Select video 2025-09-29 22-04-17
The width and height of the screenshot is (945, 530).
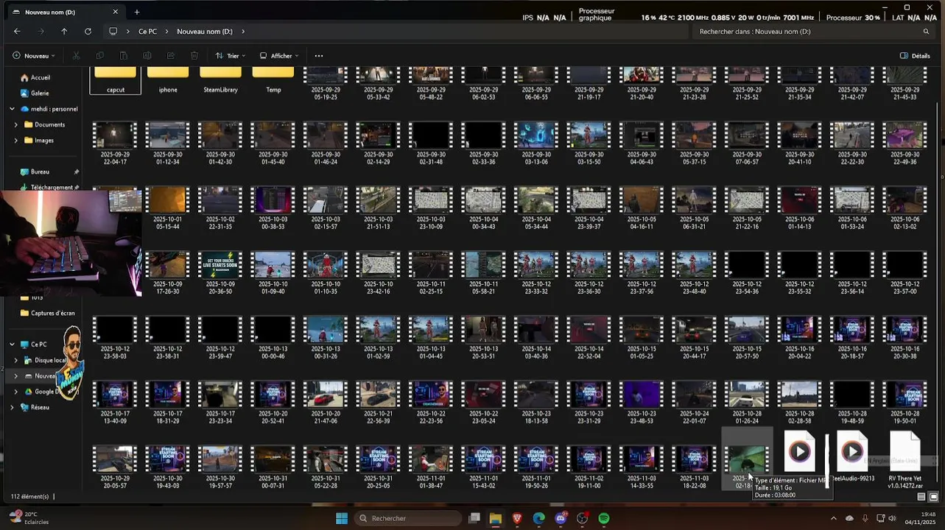116,143
